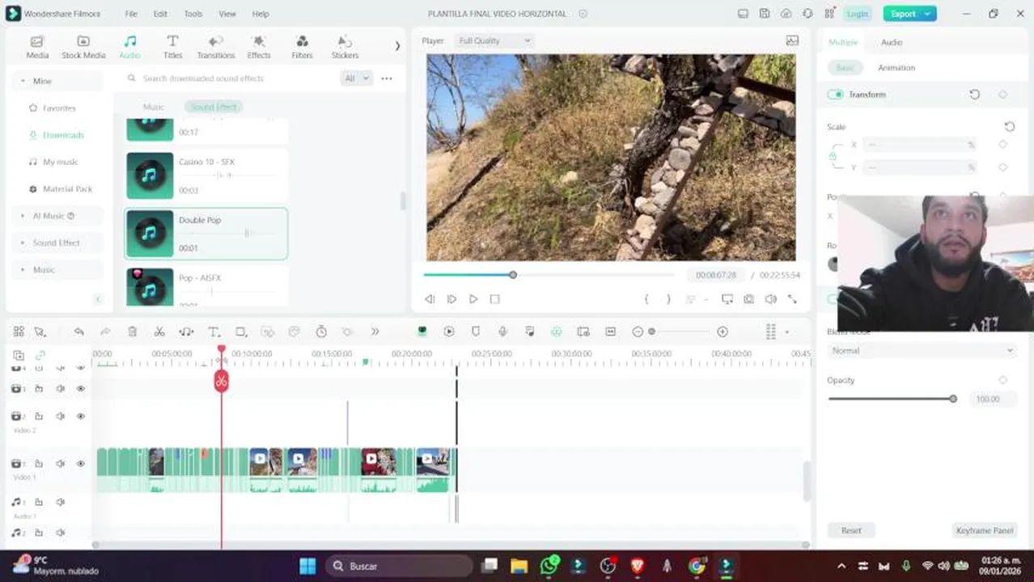This screenshot has width=1034, height=582.
Task: Open the Filters tab
Action: tap(302, 48)
